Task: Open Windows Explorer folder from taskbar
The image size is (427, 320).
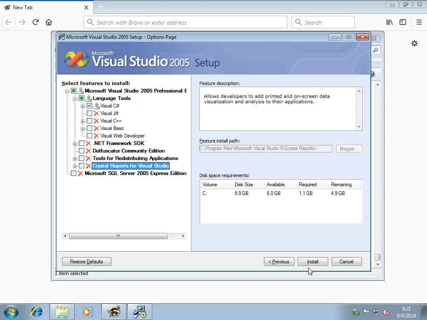Action: point(62,312)
